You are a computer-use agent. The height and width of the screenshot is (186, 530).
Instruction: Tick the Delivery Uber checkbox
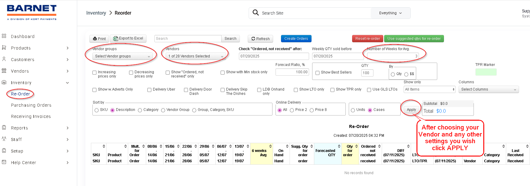[x=150, y=90]
